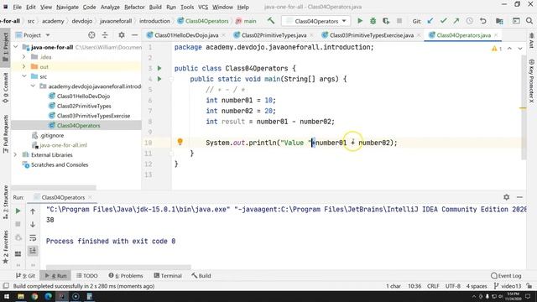Run class gutter arrow on line 3
The image size is (537, 302).
coord(159,68)
